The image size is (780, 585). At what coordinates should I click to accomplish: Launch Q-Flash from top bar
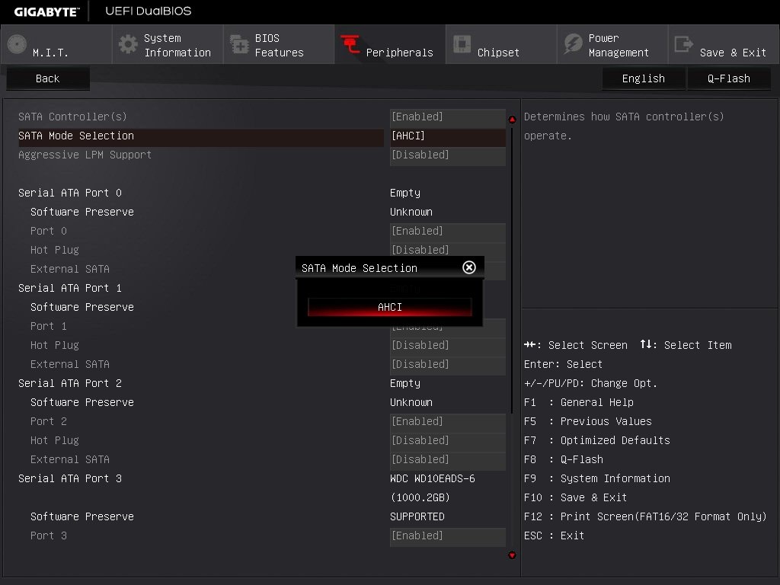tap(728, 78)
